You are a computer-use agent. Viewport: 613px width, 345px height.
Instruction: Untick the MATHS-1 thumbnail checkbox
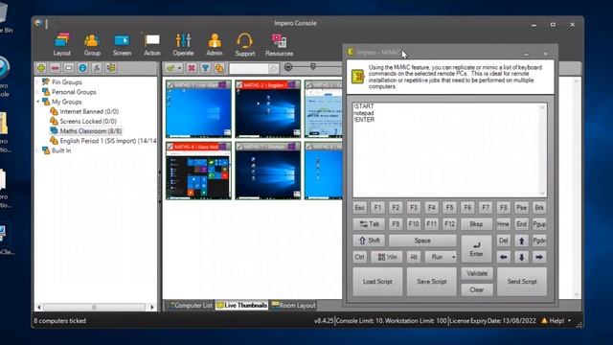pyautogui.click(x=170, y=85)
